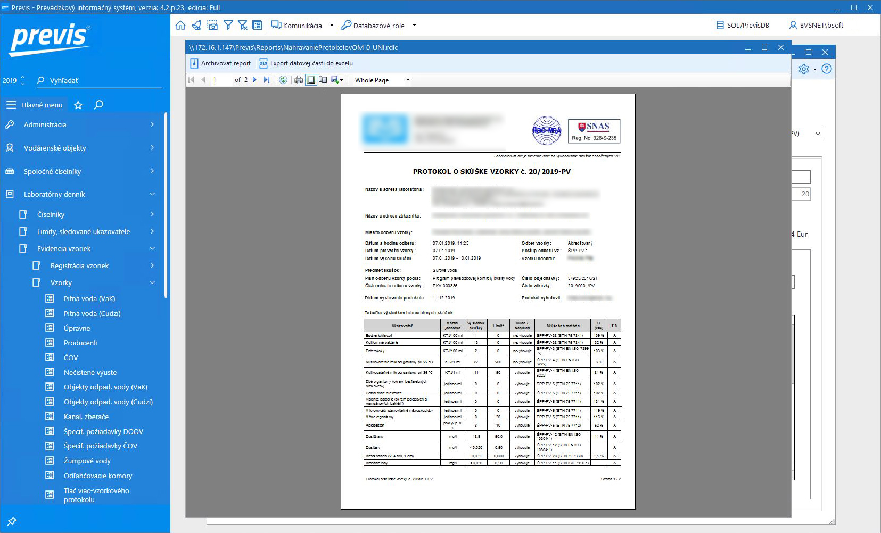Open the sidebar menu search magnifier
Viewport: 881px width, 533px height.
point(98,105)
